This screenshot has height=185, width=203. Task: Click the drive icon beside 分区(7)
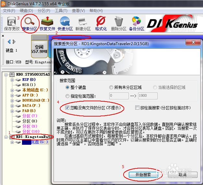pos(18,116)
